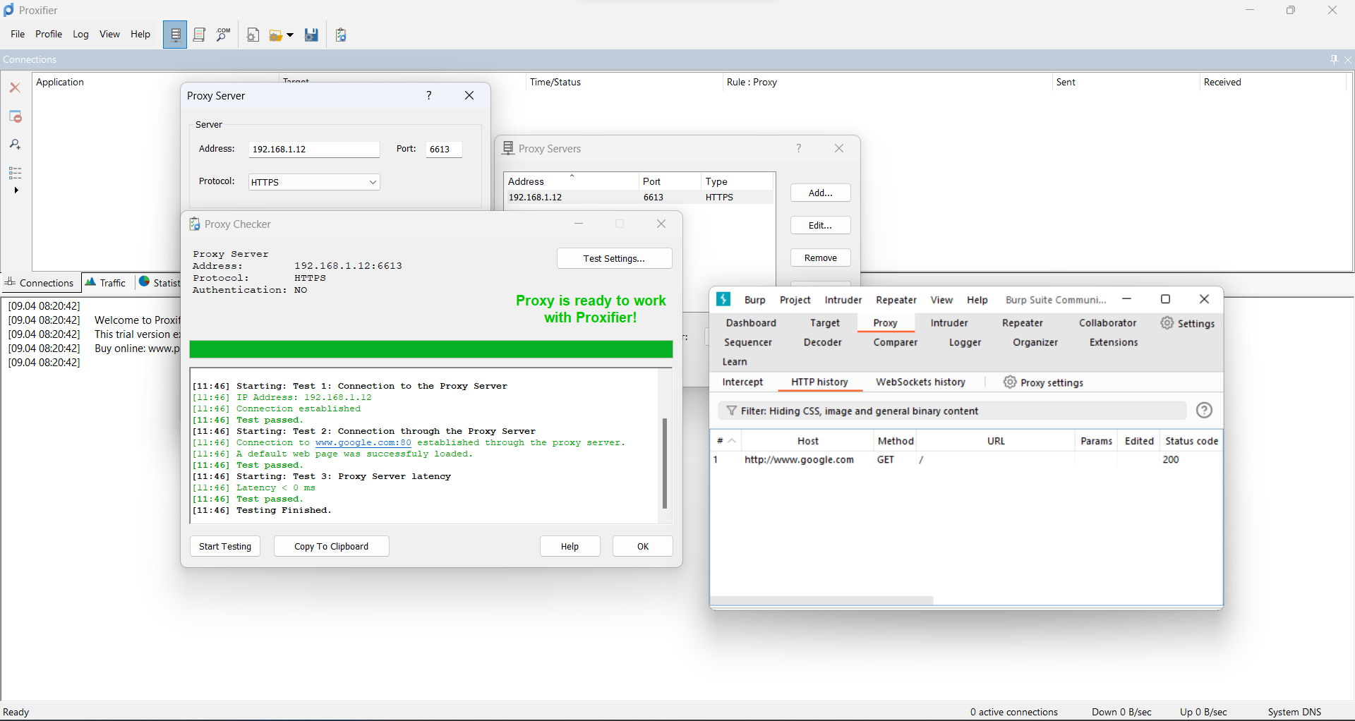
Task: Open Name Resolution (.COM) settings icon
Action: (x=223, y=35)
